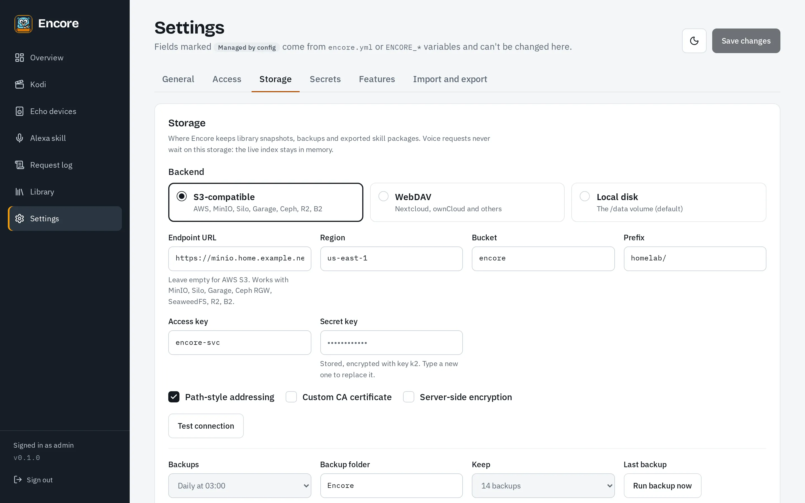
Task: Click the Sign out arrow icon
Action: coord(18,479)
